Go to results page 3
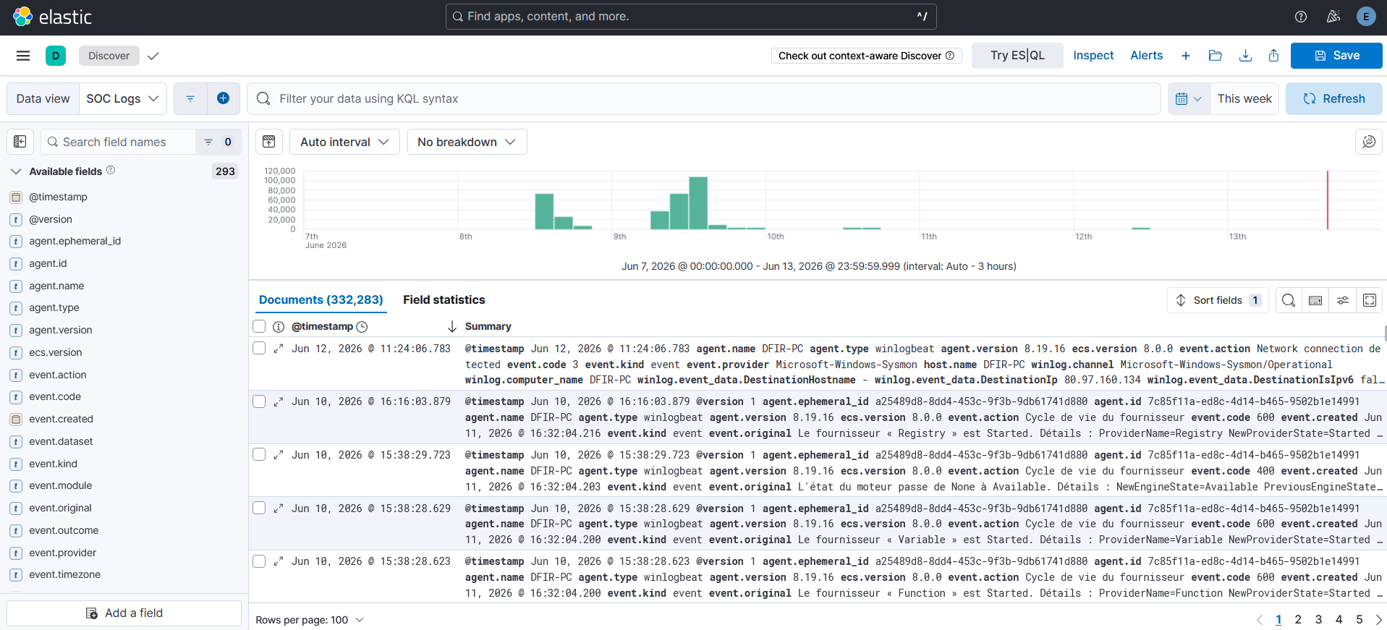Viewport: 1387px width, 630px height. pyautogui.click(x=1318, y=620)
